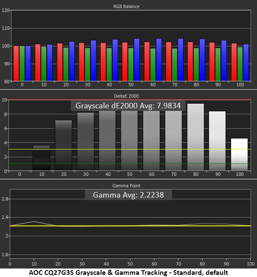Click the RGB Balance chart title

point(126,6)
